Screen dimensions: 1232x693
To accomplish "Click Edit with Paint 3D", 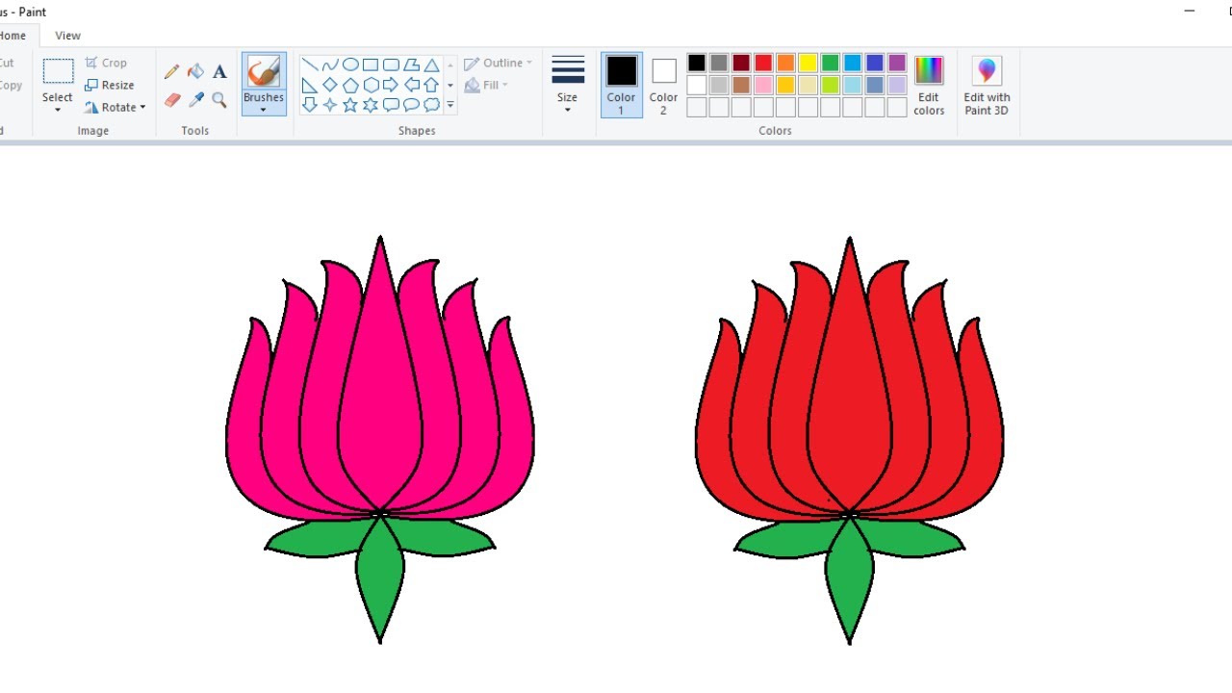I will tap(988, 85).
